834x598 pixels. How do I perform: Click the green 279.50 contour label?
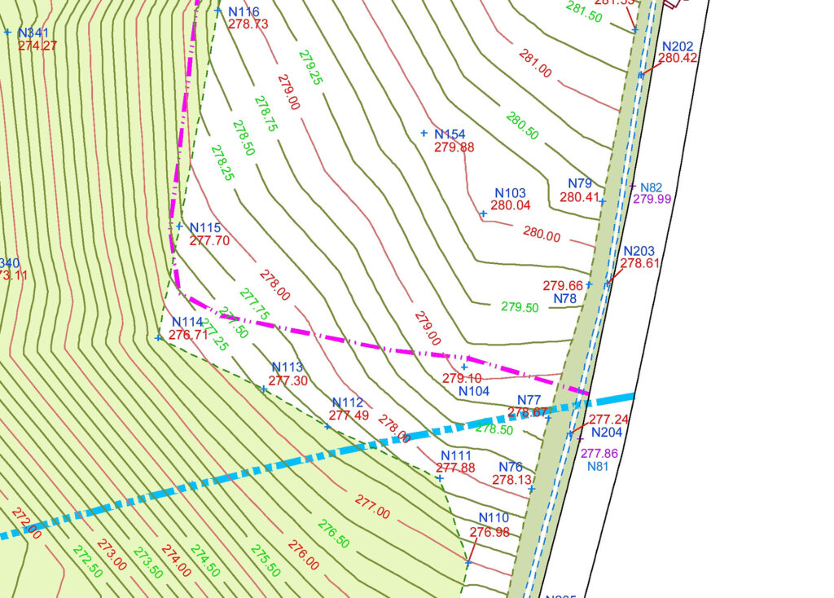pyautogui.click(x=520, y=307)
